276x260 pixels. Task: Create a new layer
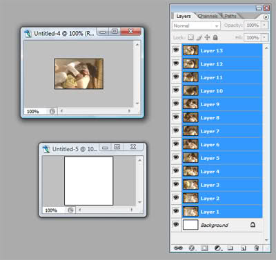(x=243, y=248)
